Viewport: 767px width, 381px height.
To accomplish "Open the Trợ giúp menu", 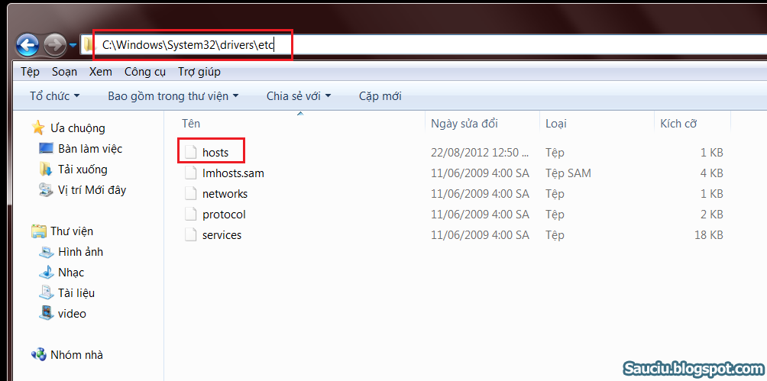I will coord(199,72).
